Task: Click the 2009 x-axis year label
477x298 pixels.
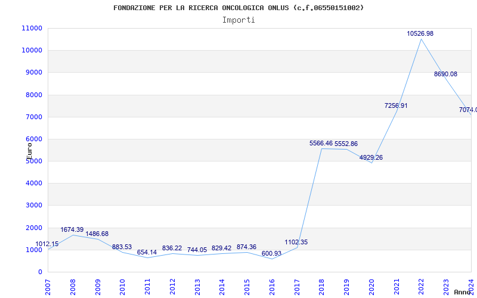Action: (98, 287)
